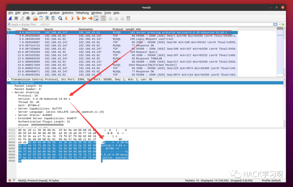Open the Telephony menu

click(82, 13)
